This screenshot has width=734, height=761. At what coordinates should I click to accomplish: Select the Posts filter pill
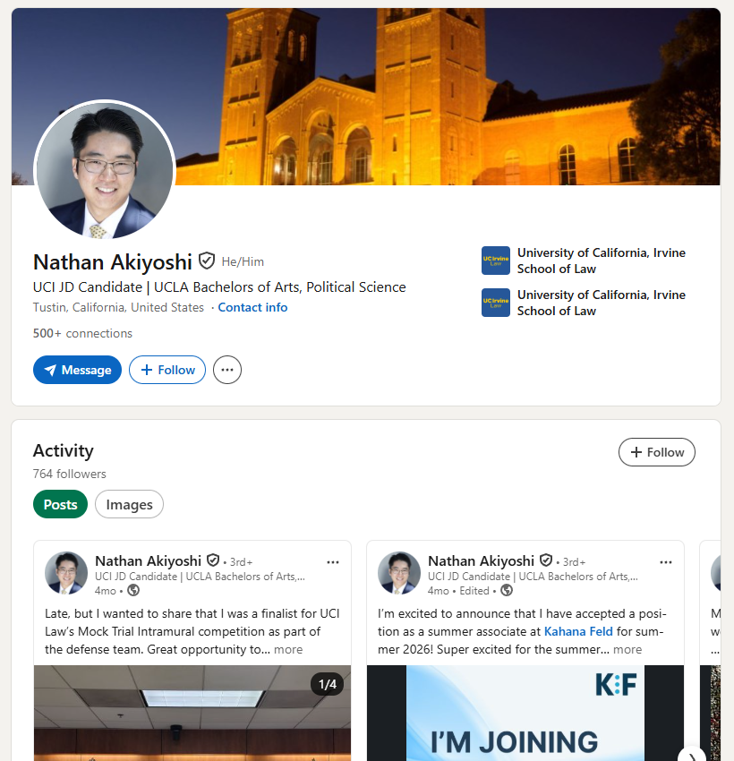(x=61, y=505)
